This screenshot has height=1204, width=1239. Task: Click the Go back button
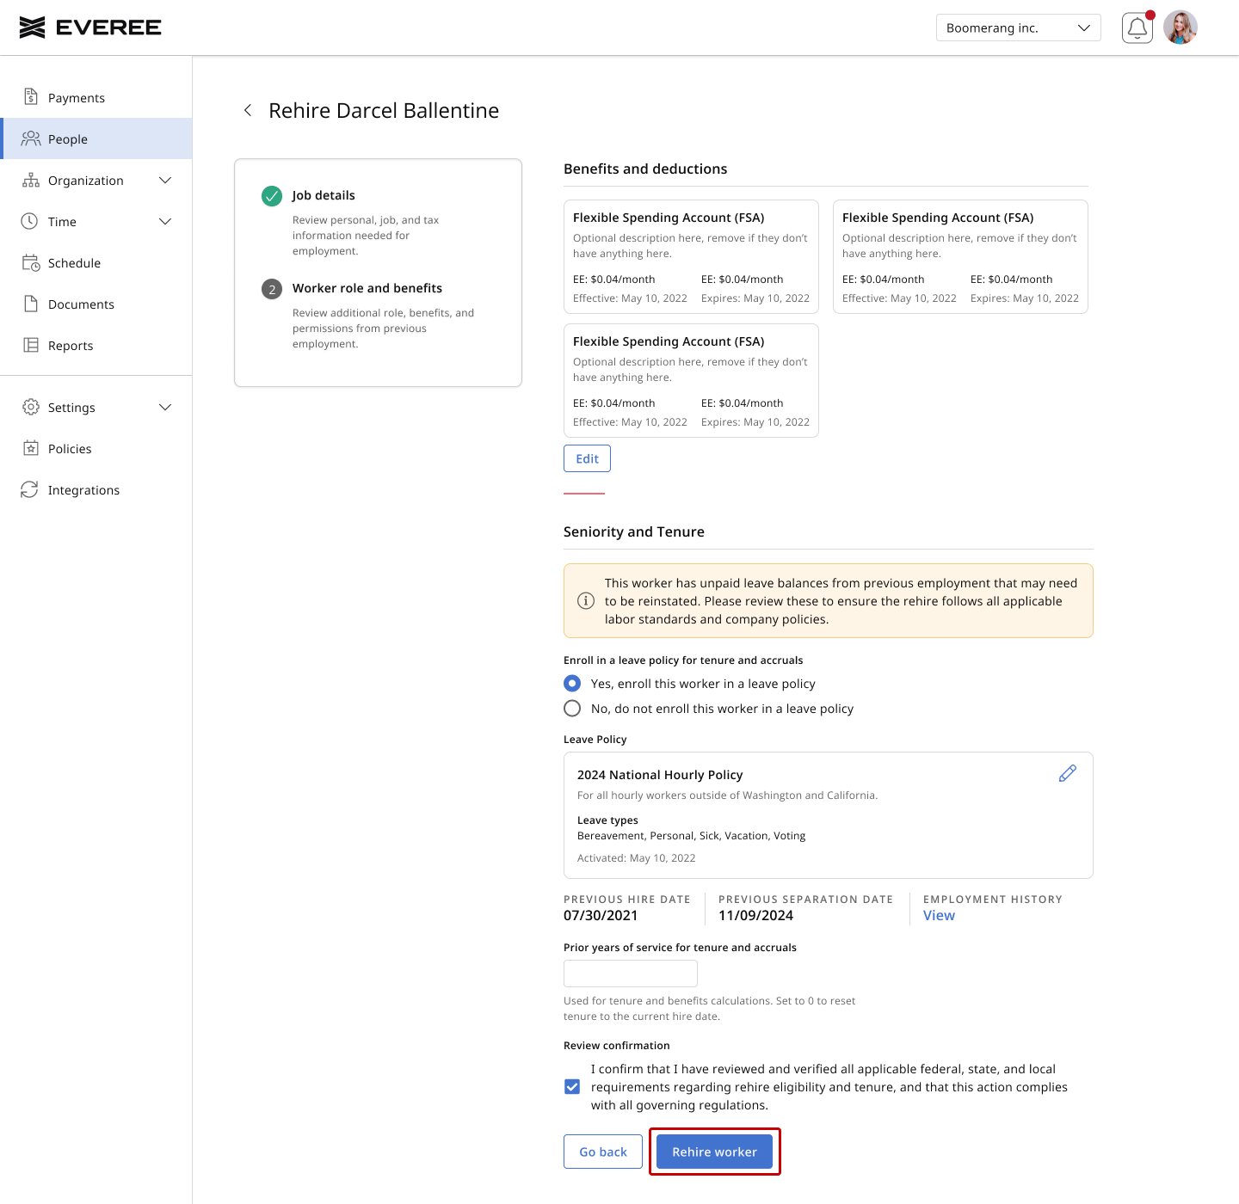pos(603,1152)
